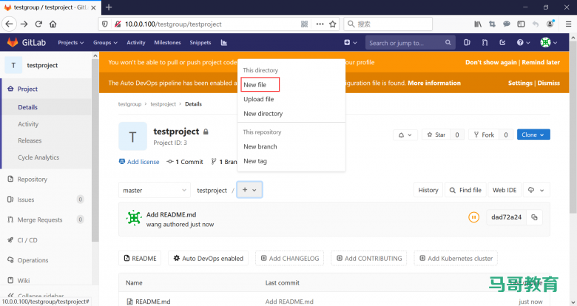The image size is (577, 306).
Task: Star the testproject
Action: (436, 135)
